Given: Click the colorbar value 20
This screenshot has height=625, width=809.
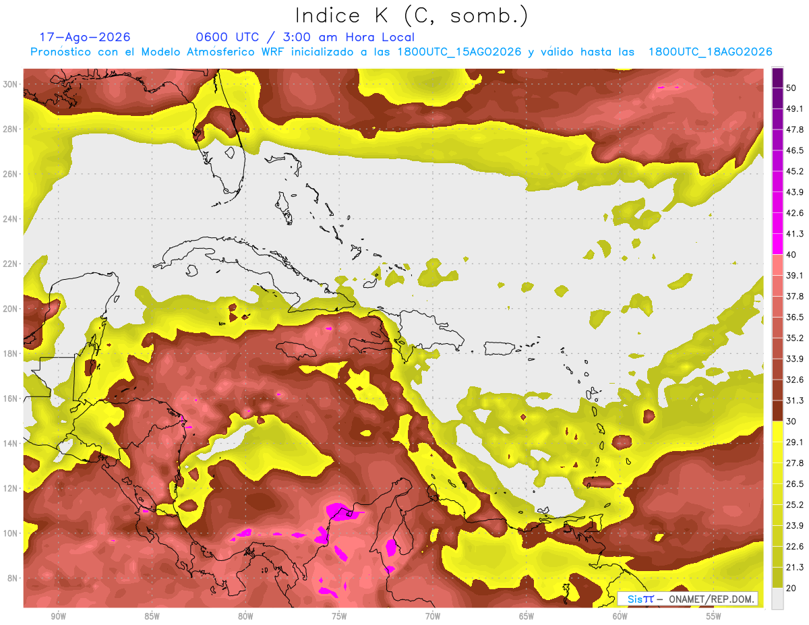Looking at the screenshot, I should [791, 588].
